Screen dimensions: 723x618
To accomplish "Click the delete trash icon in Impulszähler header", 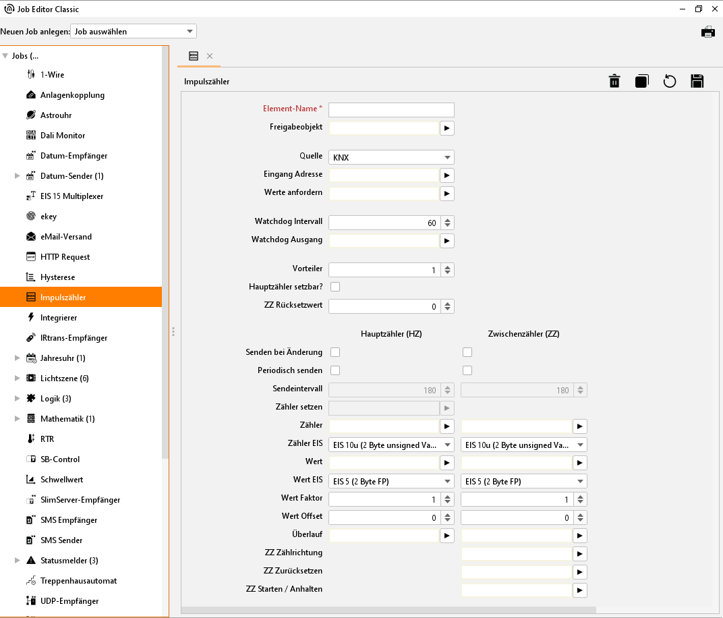I will pos(614,82).
